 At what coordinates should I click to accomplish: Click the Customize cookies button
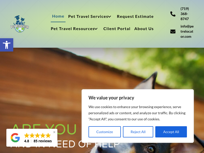(x=105, y=132)
